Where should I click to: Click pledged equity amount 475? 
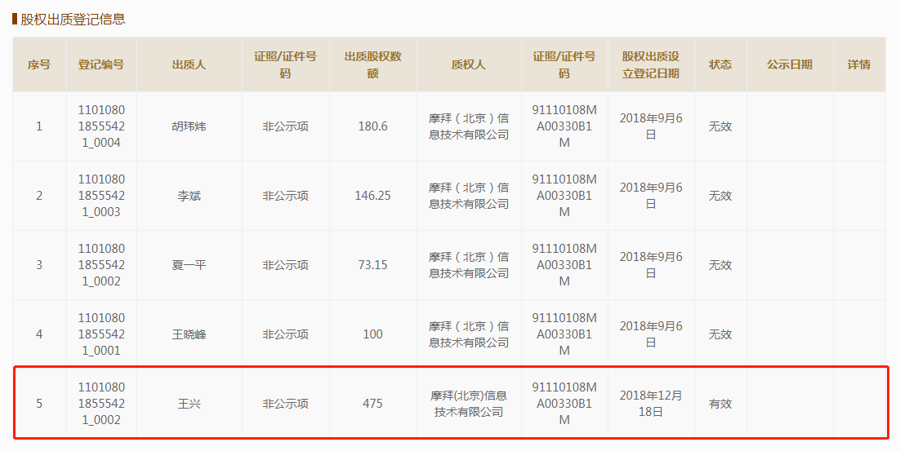click(372, 404)
